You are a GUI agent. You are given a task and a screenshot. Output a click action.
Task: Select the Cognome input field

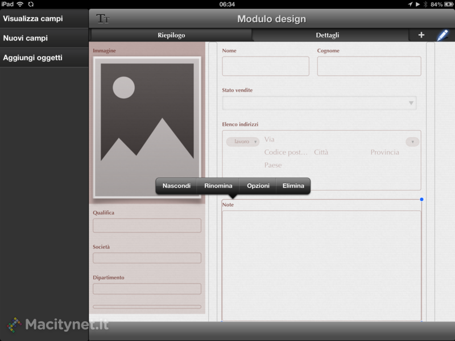click(x=369, y=66)
